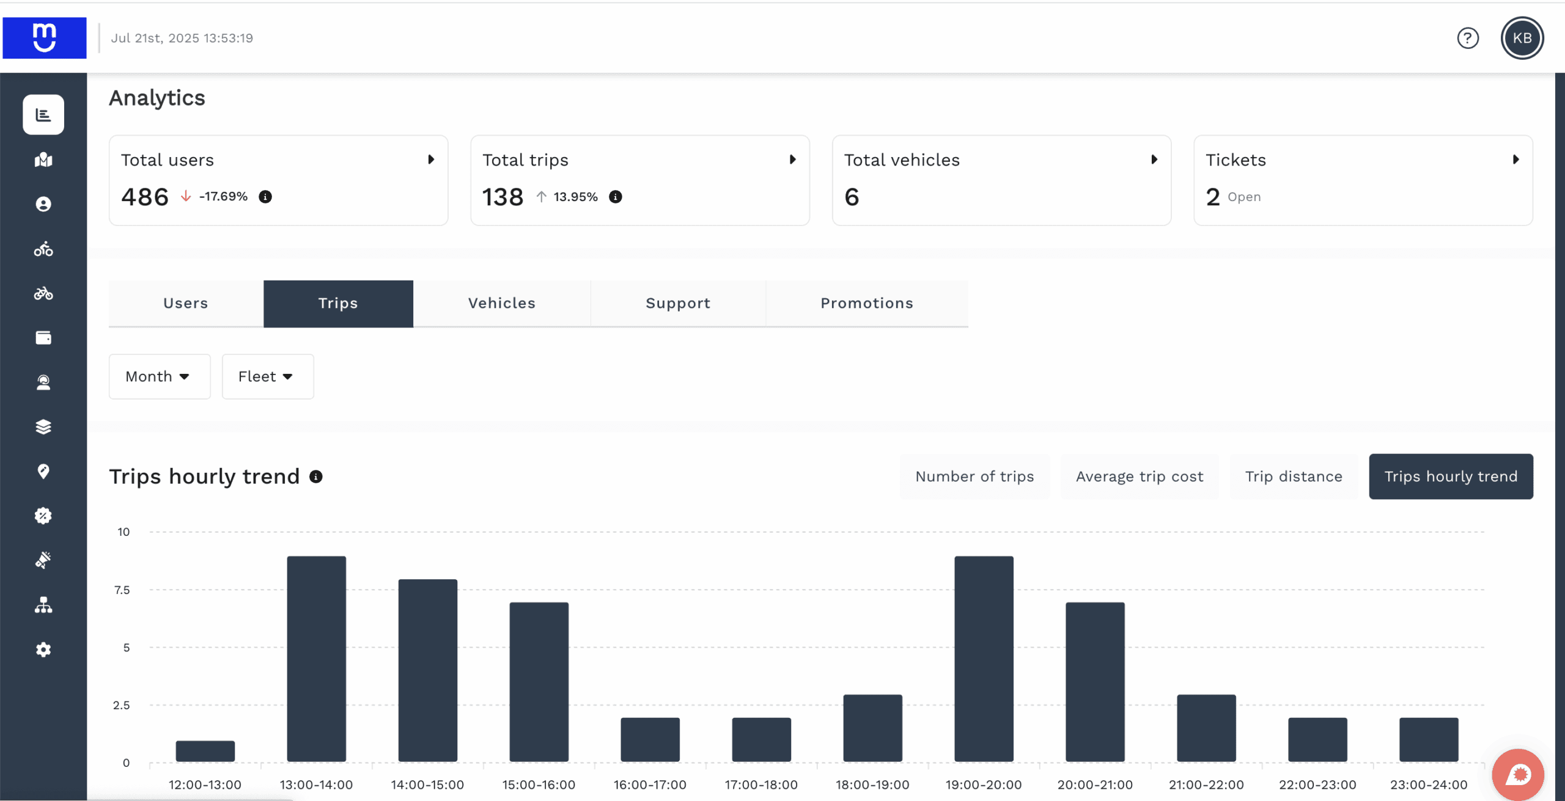1565x801 pixels.
Task: Open the bicycle trips sidebar icon
Action: tap(43, 294)
